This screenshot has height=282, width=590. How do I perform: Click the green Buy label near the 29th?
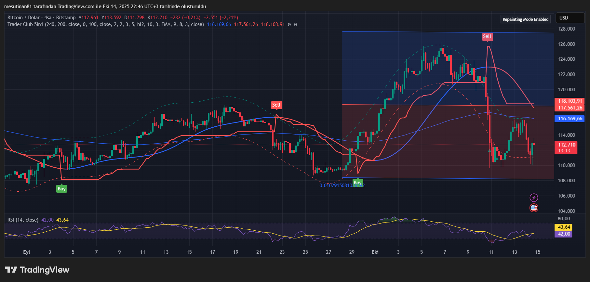[x=357, y=182]
